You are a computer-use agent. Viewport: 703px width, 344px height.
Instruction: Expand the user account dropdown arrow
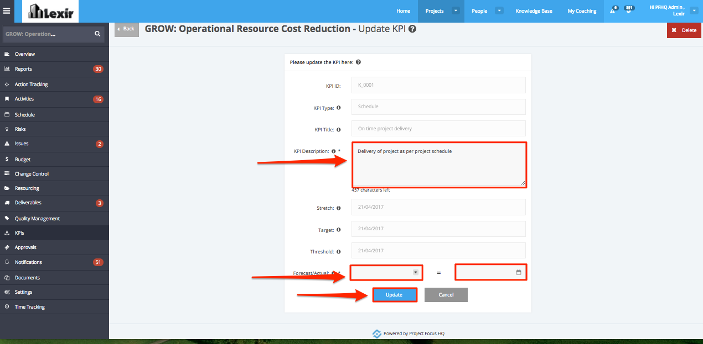point(694,10)
